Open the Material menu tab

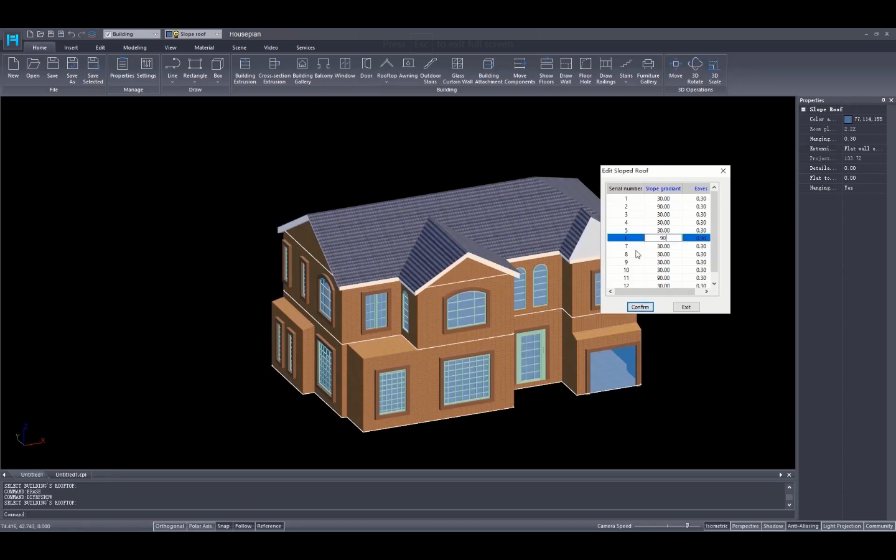[204, 47]
